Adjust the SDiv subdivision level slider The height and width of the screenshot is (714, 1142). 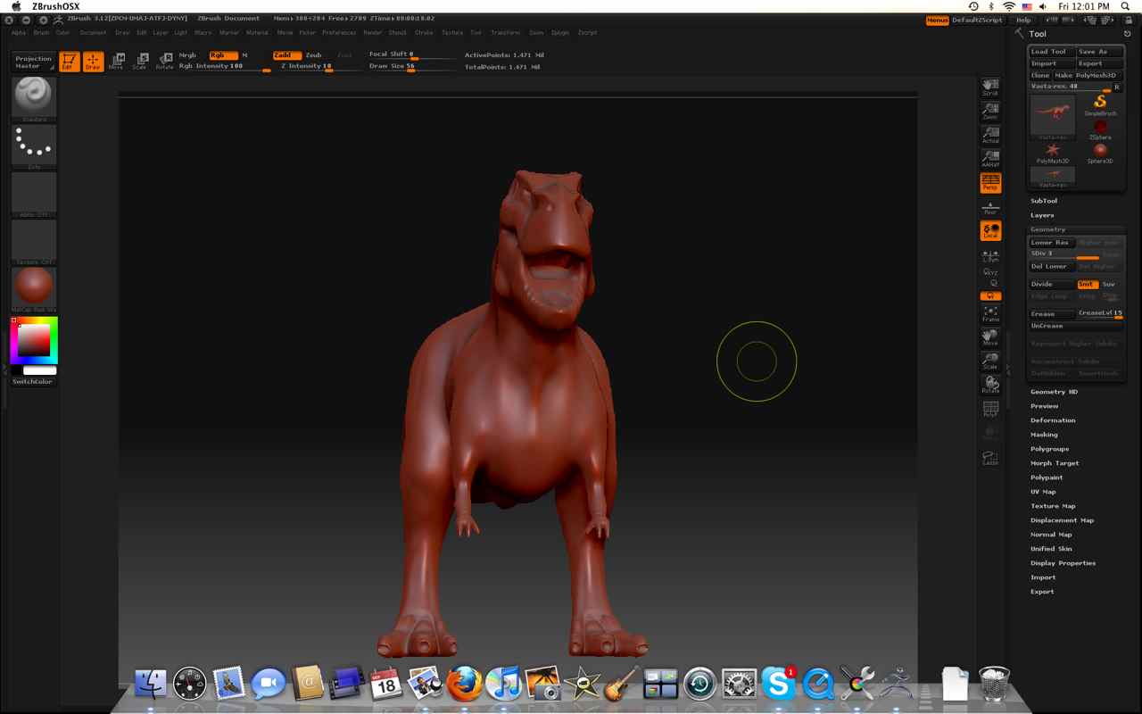(1064, 254)
